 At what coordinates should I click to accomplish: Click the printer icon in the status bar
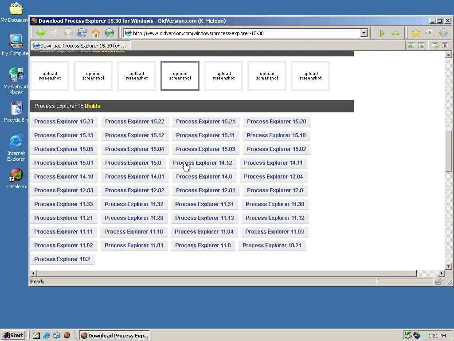(438, 282)
